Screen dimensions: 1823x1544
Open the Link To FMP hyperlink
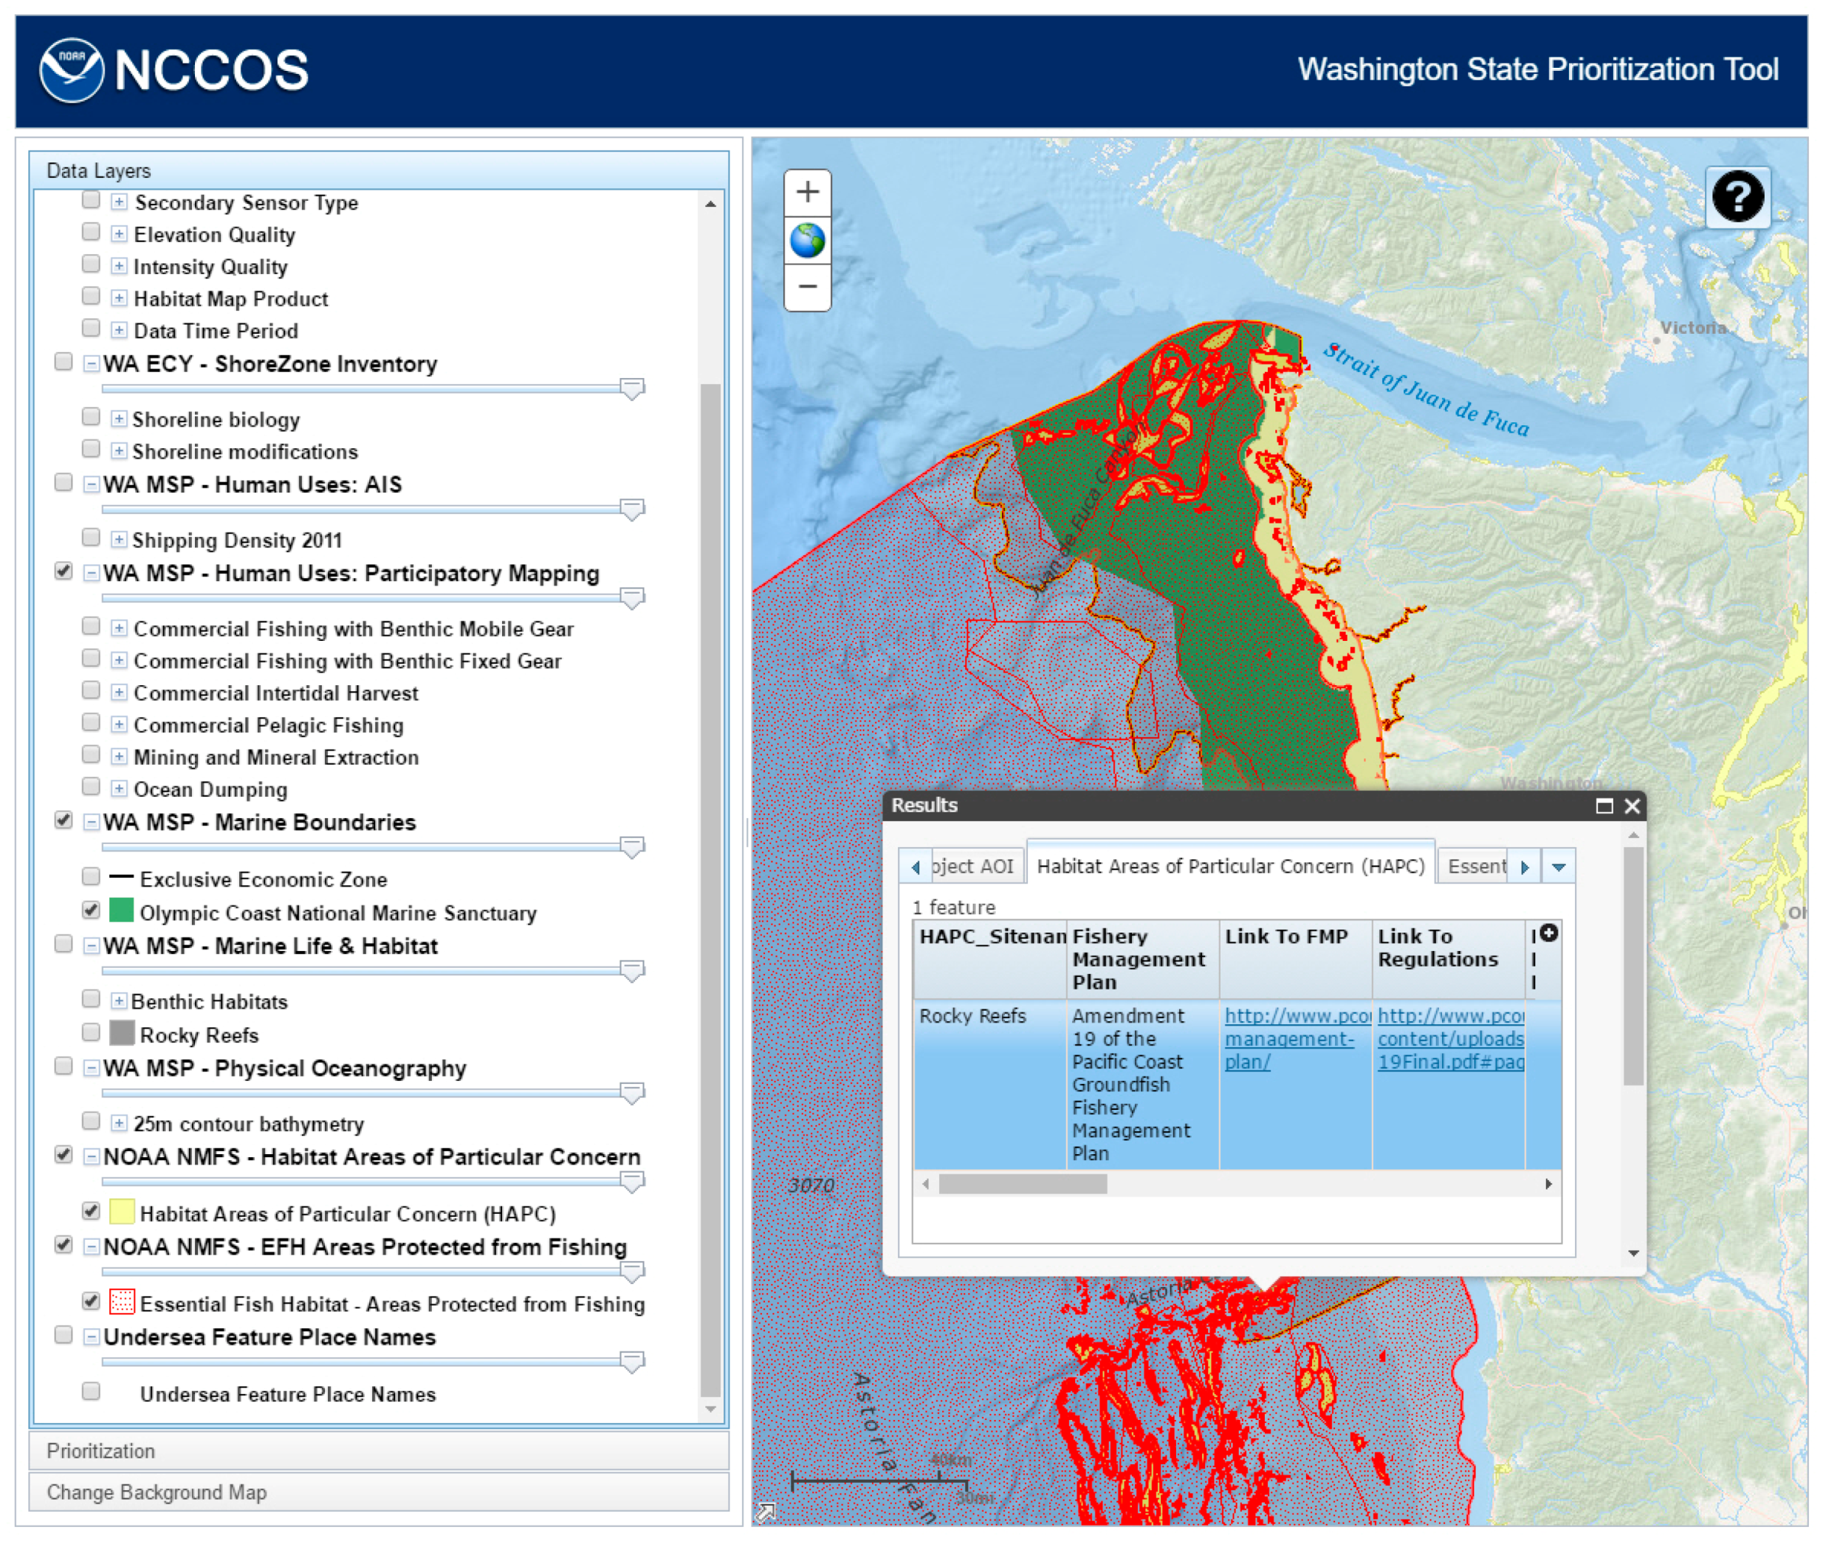pos(1289,1038)
